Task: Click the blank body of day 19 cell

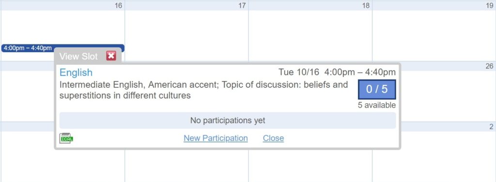Action: point(434,35)
